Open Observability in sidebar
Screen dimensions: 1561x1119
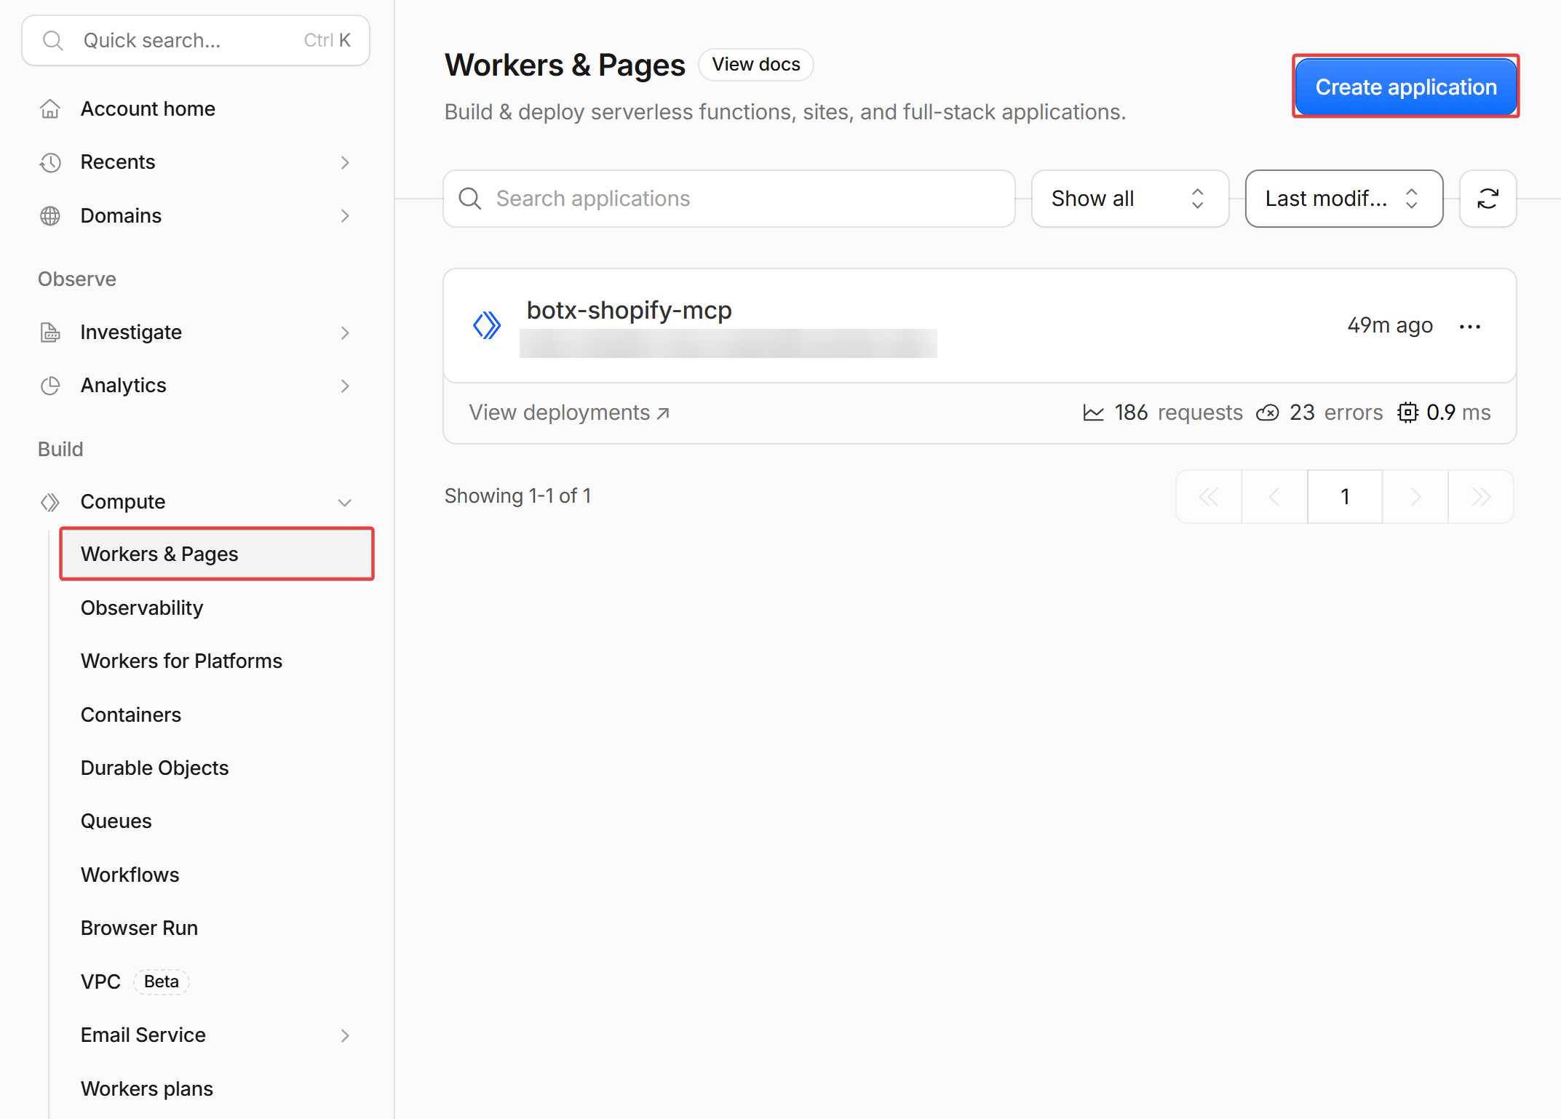point(142,608)
